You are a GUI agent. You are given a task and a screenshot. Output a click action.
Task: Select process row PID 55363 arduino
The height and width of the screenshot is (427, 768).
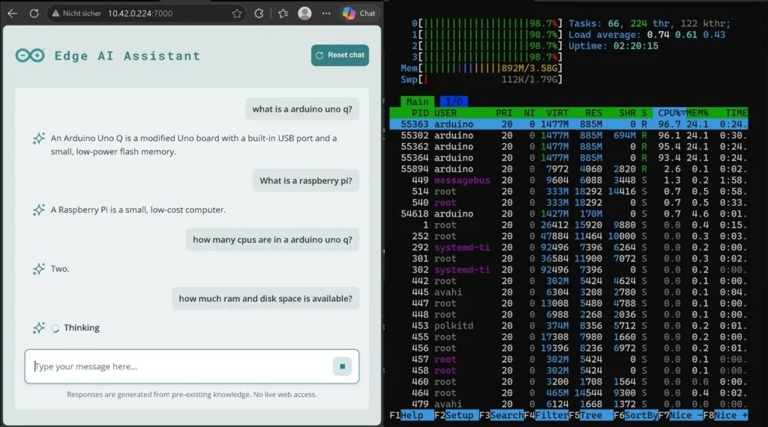point(568,124)
